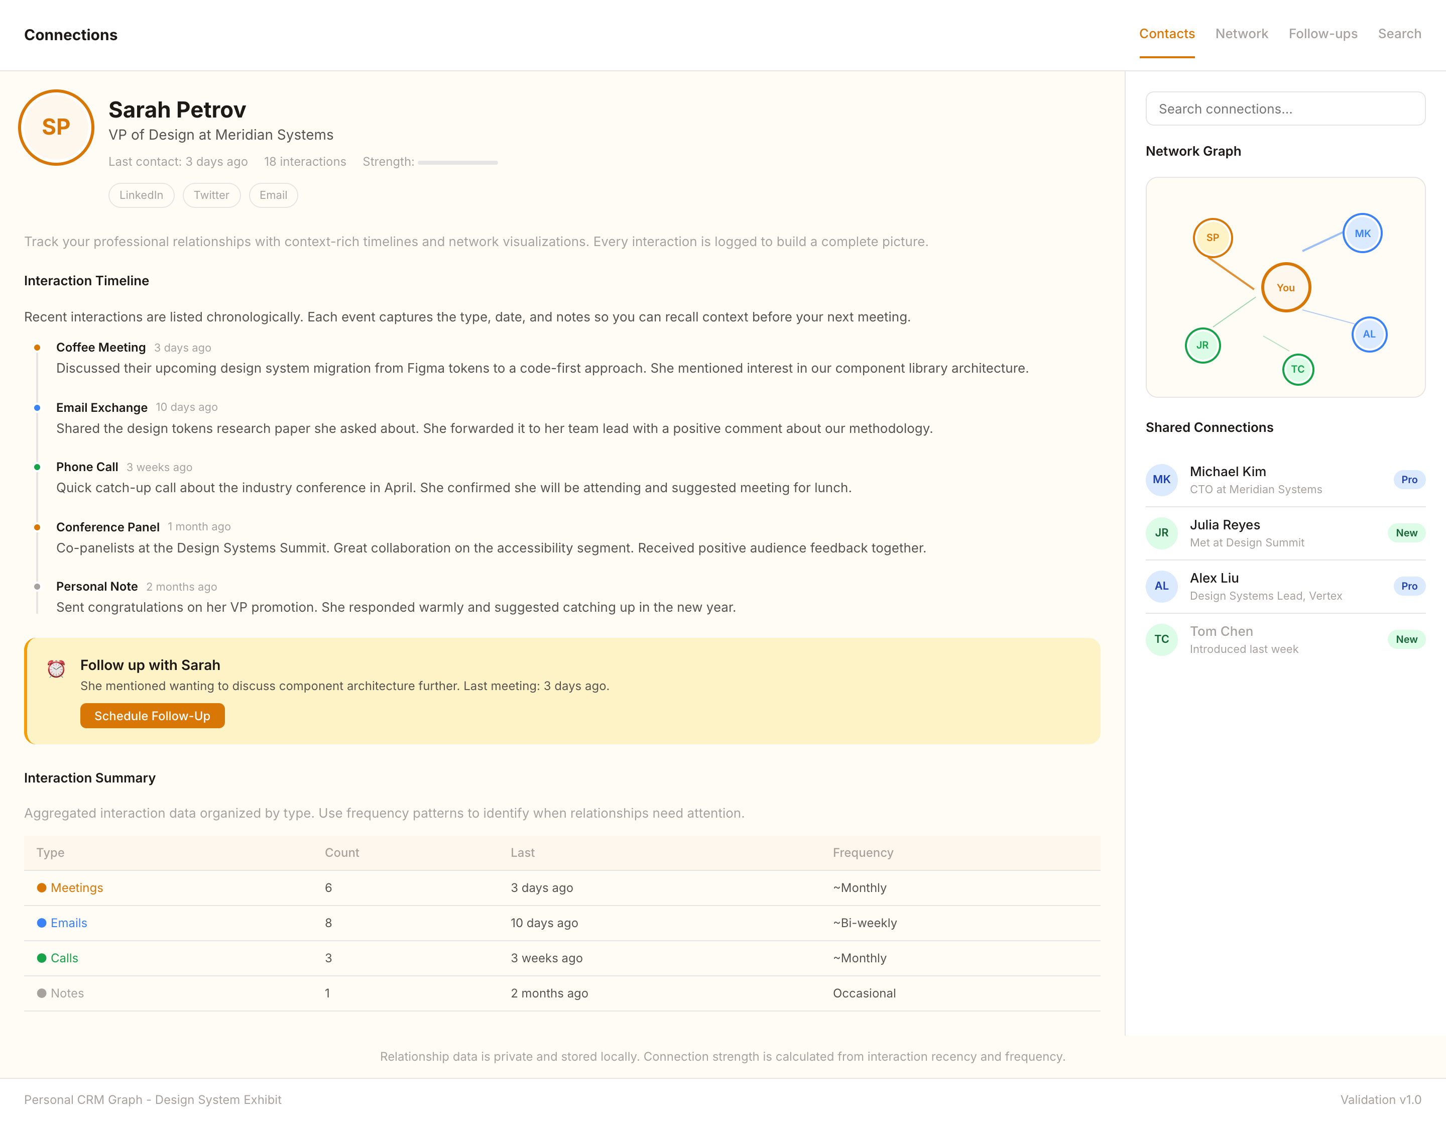The width and height of the screenshot is (1446, 1121).
Task: Open the Follow-ups tab
Action: [1323, 33]
